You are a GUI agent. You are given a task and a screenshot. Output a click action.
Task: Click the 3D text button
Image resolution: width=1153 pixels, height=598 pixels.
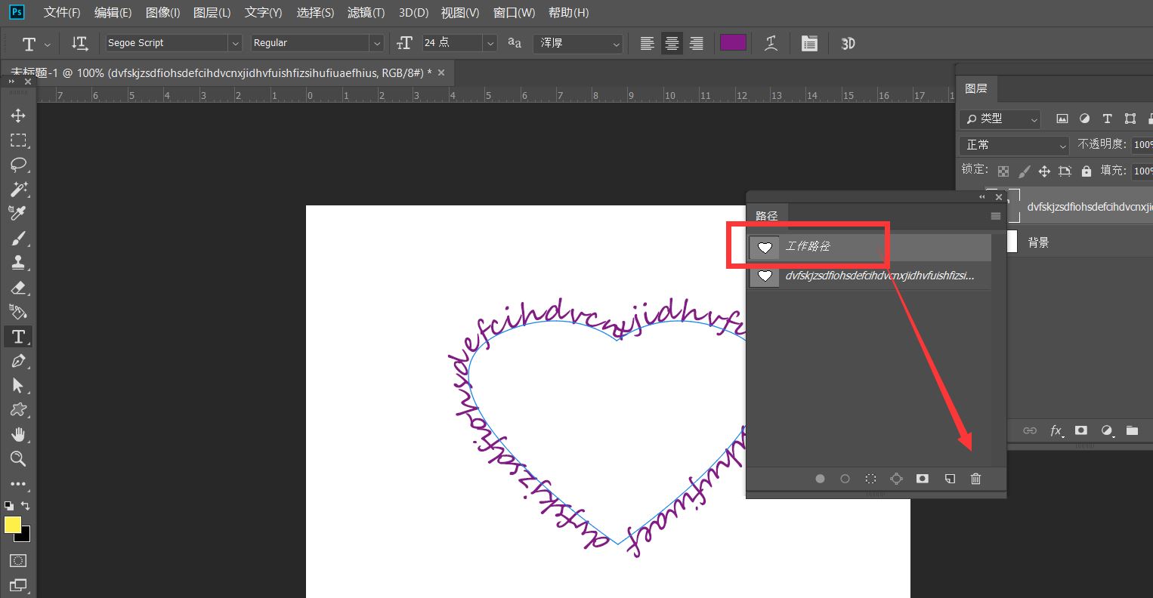(x=848, y=43)
